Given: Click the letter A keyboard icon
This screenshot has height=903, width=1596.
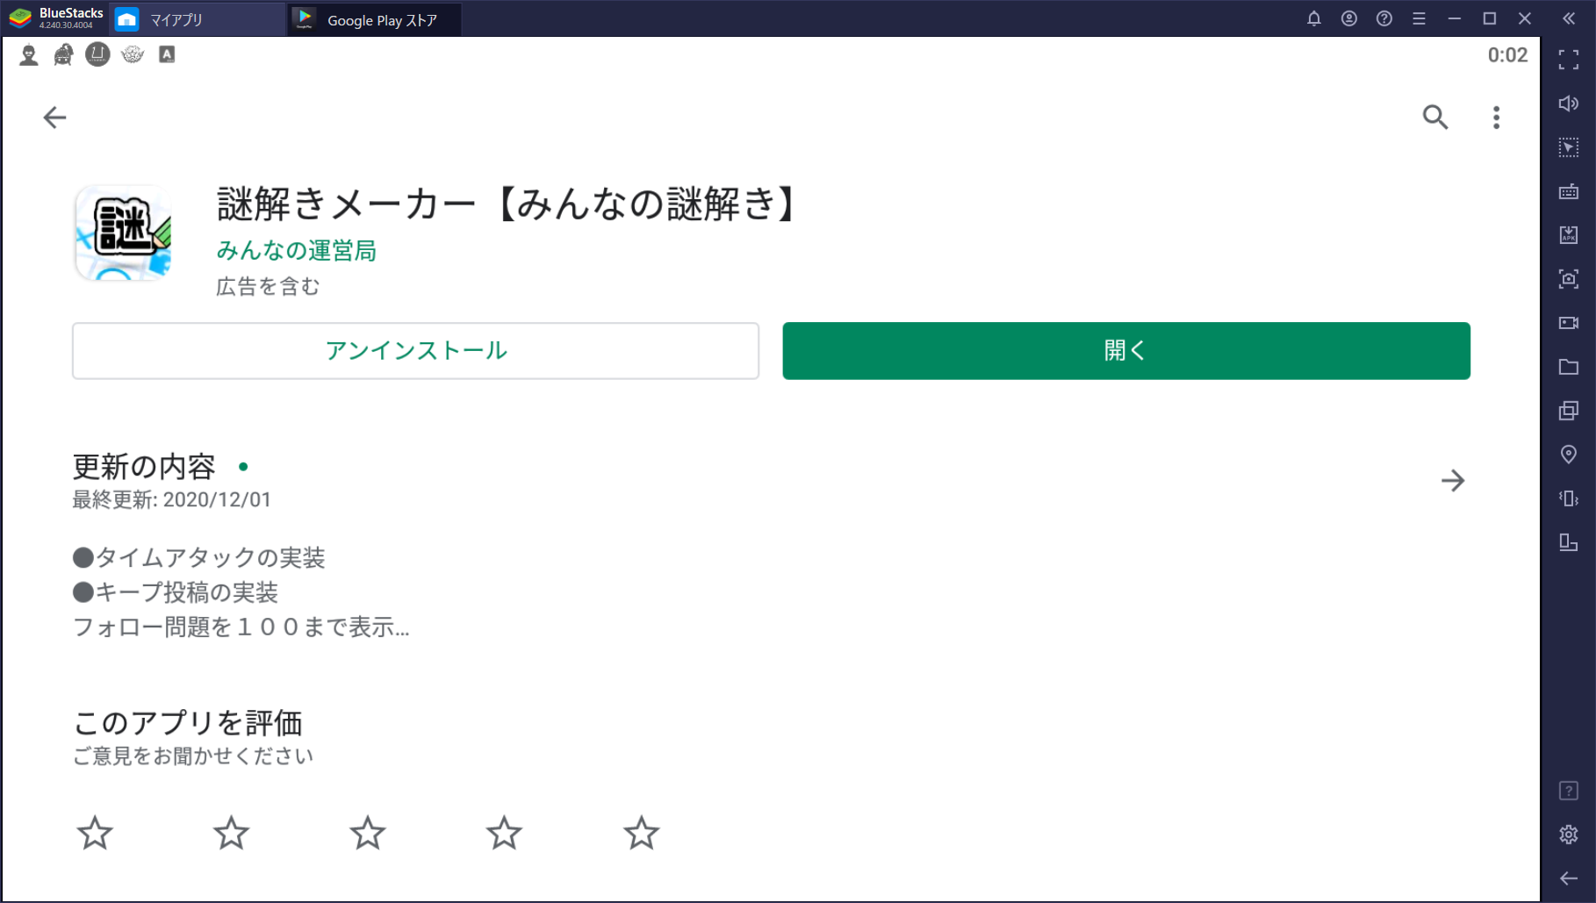Looking at the screenshot, I should [x=167, y=54].
